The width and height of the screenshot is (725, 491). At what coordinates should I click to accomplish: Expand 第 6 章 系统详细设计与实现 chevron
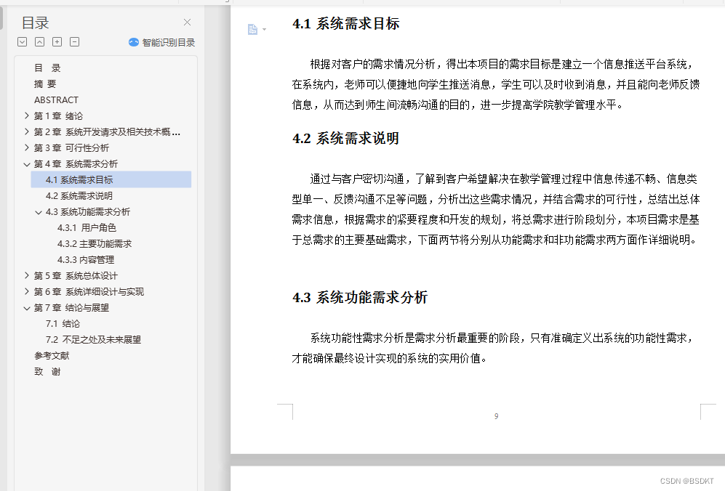[27, 291]
